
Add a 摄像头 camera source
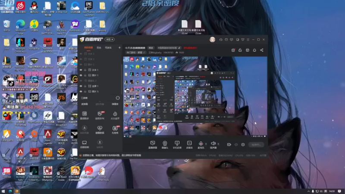165,145
